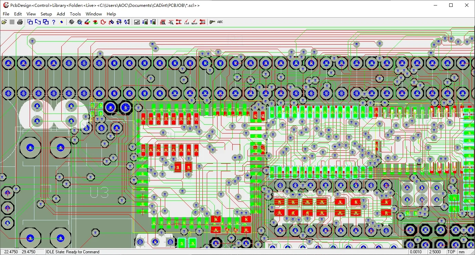Select the component placement IC icon
Viewport: 475px width, 255px height.
(x=71, y=22)
